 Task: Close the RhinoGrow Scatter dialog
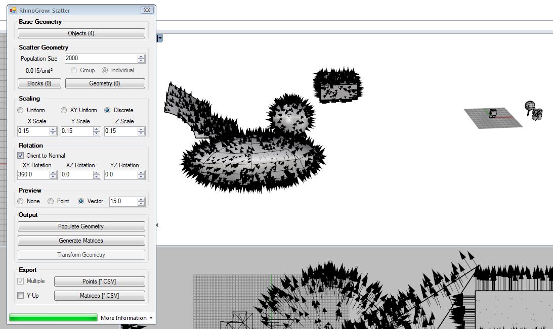point(147,10)
